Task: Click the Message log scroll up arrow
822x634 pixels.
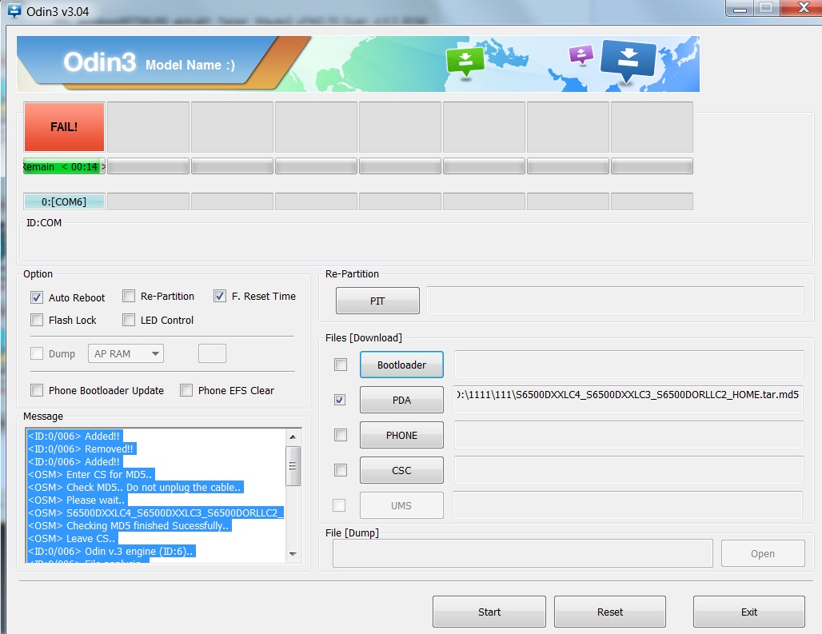Action: 293,437
